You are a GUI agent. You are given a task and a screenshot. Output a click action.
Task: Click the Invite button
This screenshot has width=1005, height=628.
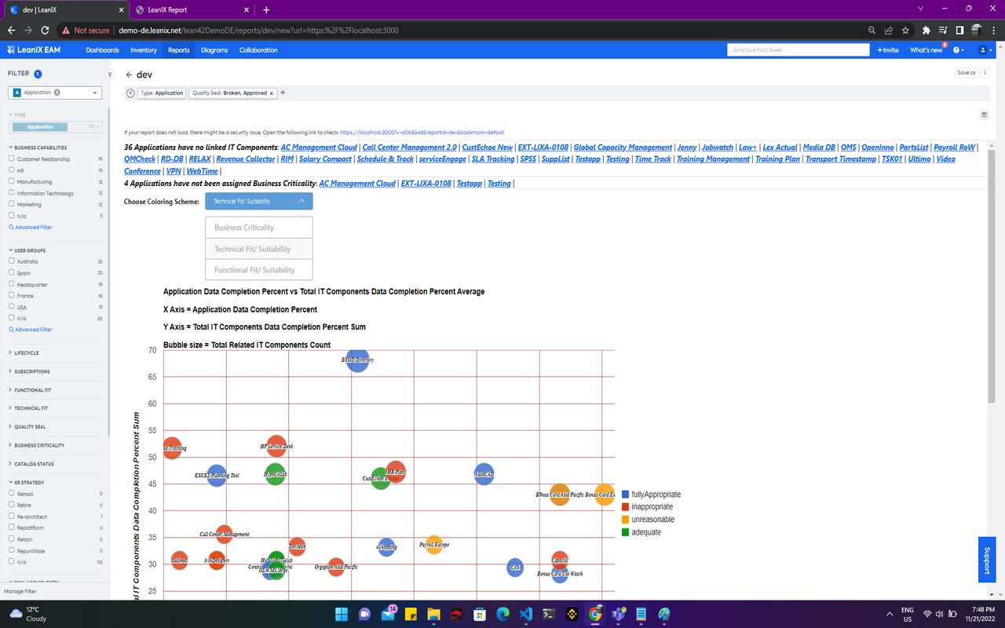[887, 49]
